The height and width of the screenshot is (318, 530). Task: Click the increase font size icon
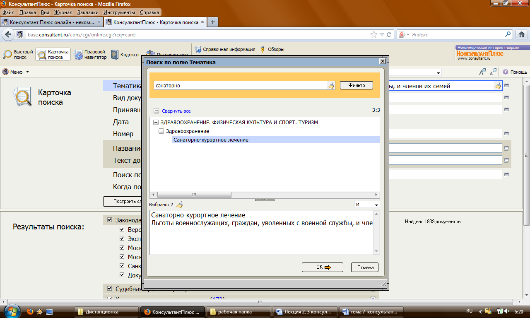[482, 72]
